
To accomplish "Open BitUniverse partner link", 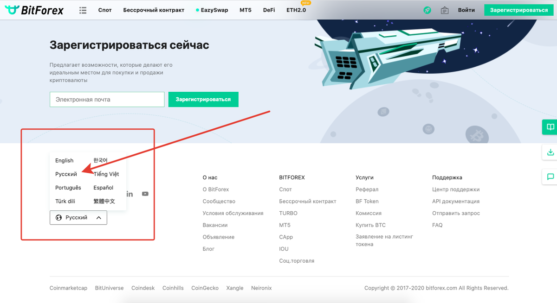I will (110, 288).
